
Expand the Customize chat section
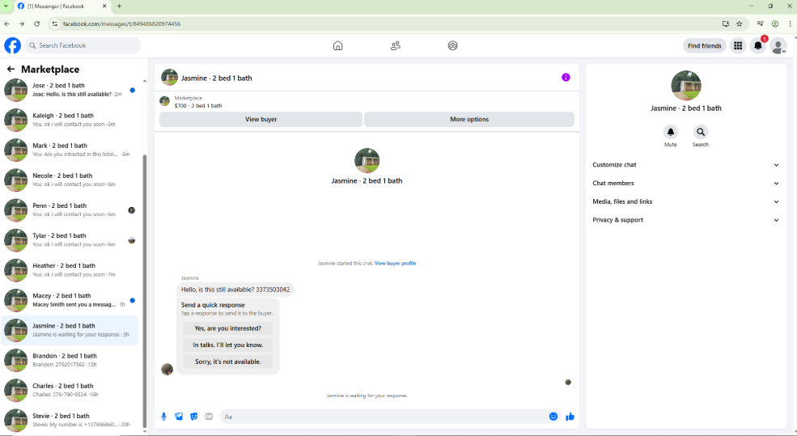click(x=685, y=165)
